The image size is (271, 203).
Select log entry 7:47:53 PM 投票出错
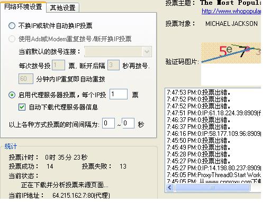click(198, 93)
